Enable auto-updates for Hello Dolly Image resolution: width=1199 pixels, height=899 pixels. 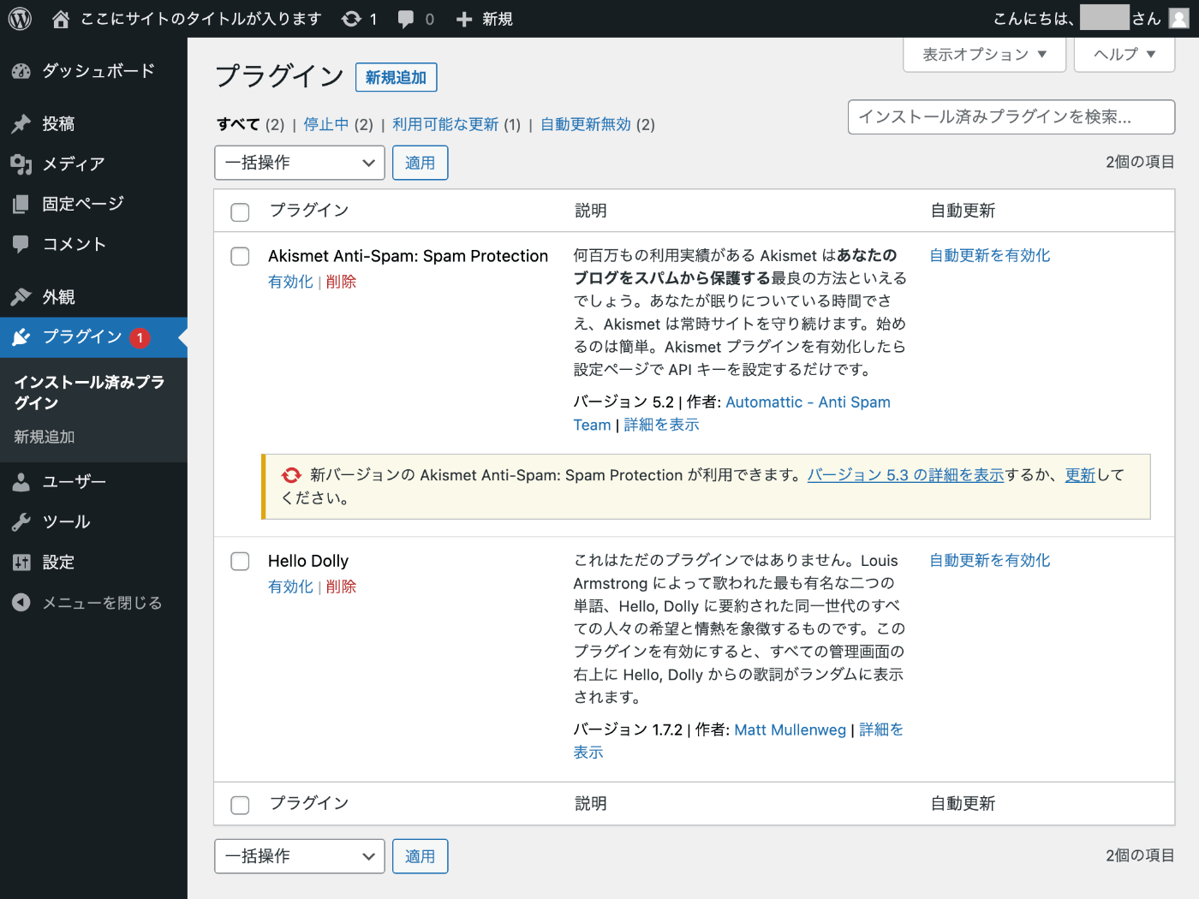click(990, 560)
